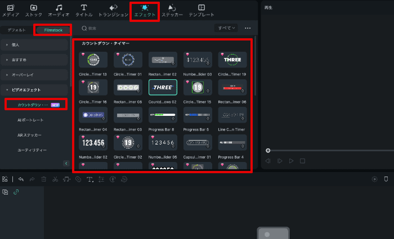This screenshot has width=394, height=239.
Task: Add a timeline marker
Action: click(386, 179)
